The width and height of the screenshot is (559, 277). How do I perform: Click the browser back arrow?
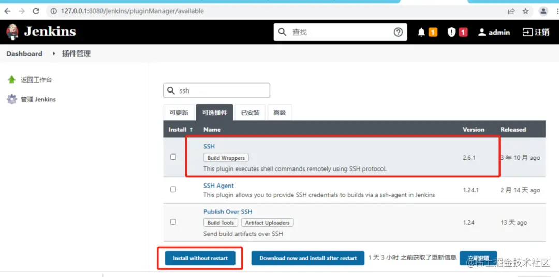click(7, 11)
